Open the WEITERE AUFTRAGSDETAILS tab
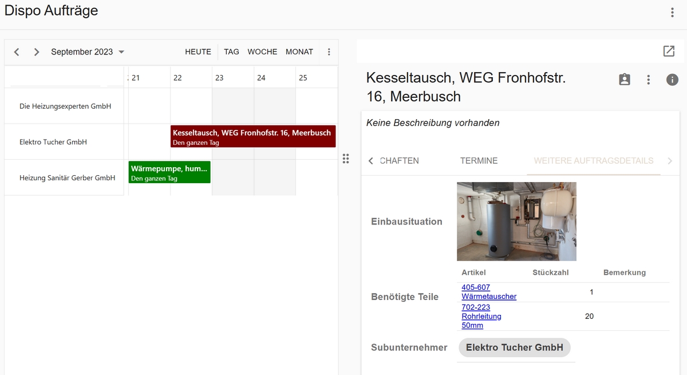The height and width of the screenshot is (375, 687). (x=593, y=161)
